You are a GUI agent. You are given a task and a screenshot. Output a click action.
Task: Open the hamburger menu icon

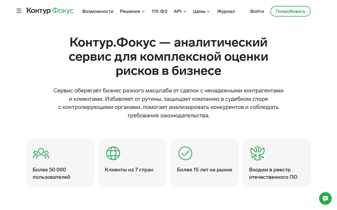19,11
